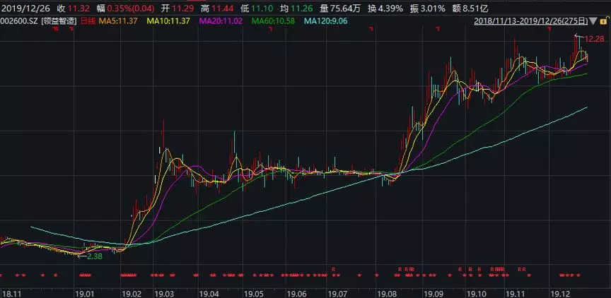611x298 pixels.
Task: Open the 2018/11/13-2019/12/26(275日) date range link
Action: click(x=530, y=21)
